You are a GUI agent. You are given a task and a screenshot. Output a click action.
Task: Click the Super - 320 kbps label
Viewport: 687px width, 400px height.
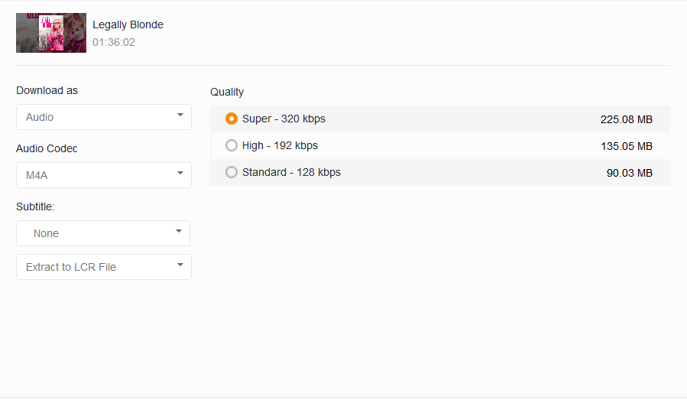click(284, 119)
